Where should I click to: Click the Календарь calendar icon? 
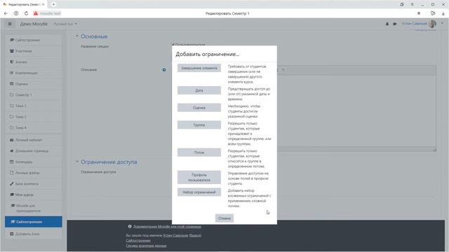pyautogui.click(x=12, y=162)
